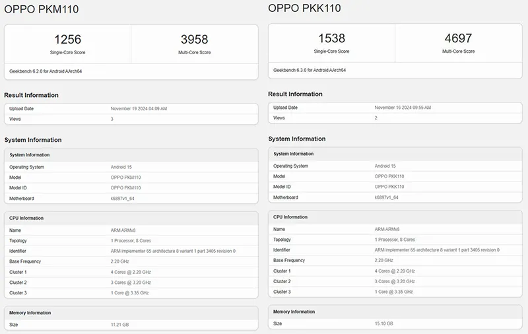Click Android 15 value in PKK110 table
Screen dimensions: 528x334
click(x=385, y=166)
